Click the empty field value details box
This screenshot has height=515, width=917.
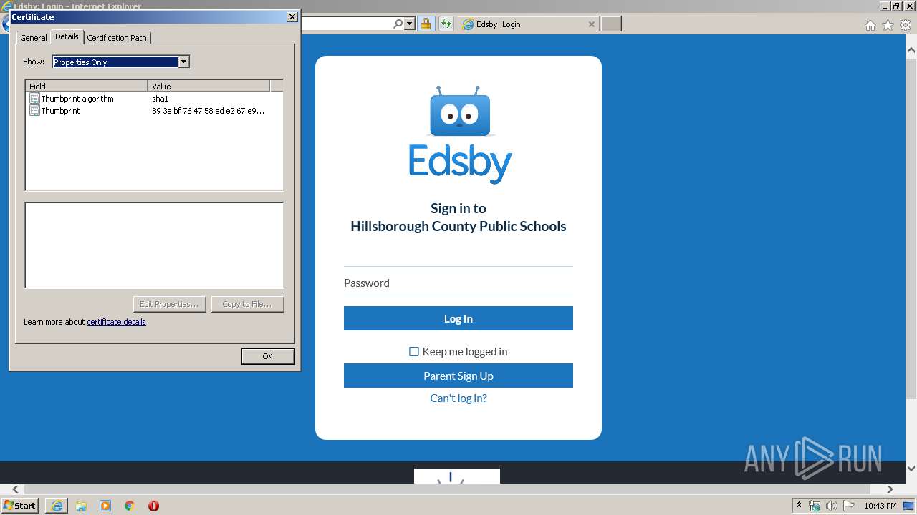tap(154, 245)
